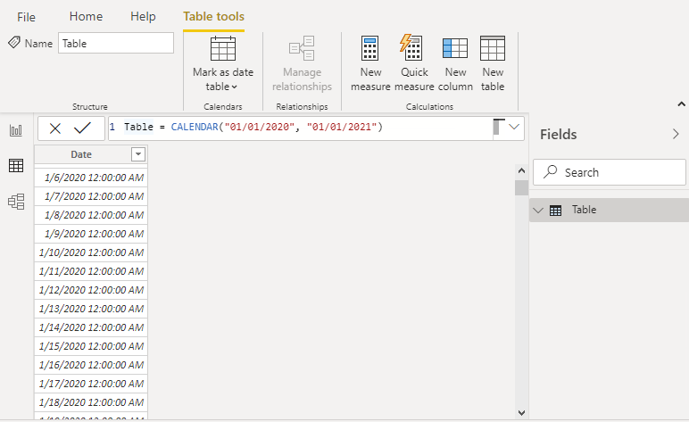Select the 1/9/2020 12:00:00 AM cell
The image size is (689, 422).
[91, 234]
